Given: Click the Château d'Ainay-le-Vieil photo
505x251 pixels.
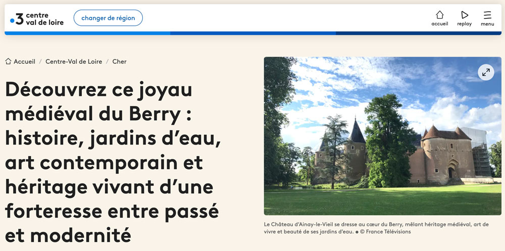Looking at the screenshot, I should point(382,146).
